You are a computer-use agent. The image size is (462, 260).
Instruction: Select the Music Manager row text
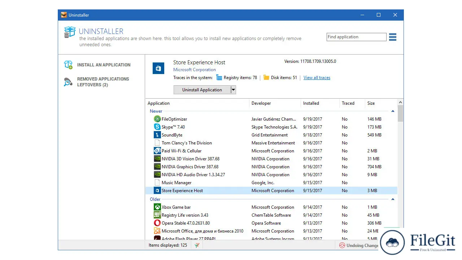click(176, 183)
